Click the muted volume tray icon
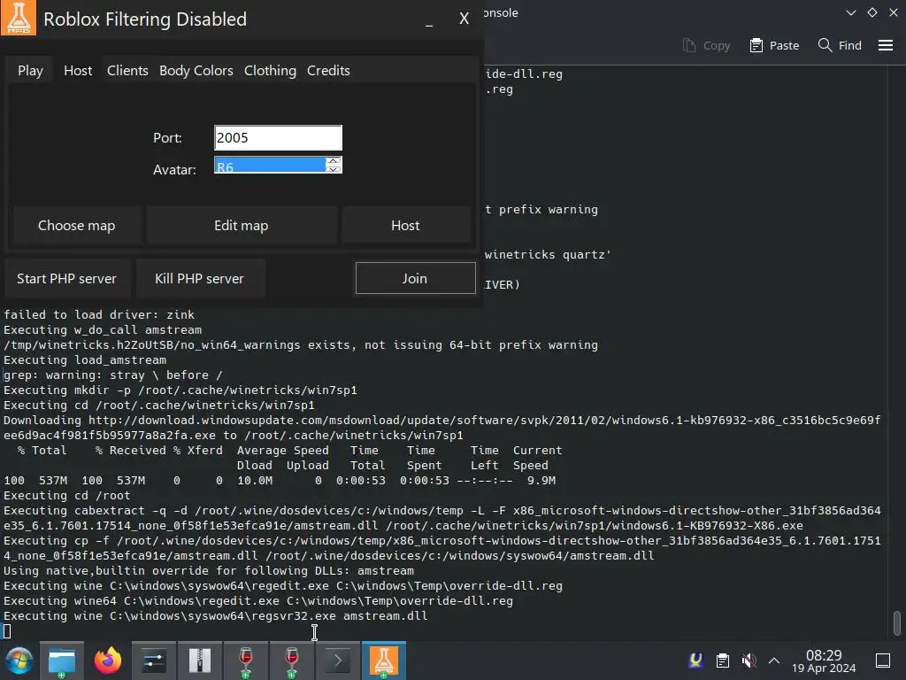The image size is (906, 680). pyautogui.click(x=749, y=661)
